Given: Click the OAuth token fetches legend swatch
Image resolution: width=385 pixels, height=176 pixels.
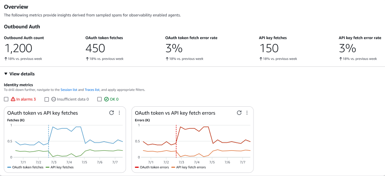Looking at the screenshot, I should (x=9, y=167).
